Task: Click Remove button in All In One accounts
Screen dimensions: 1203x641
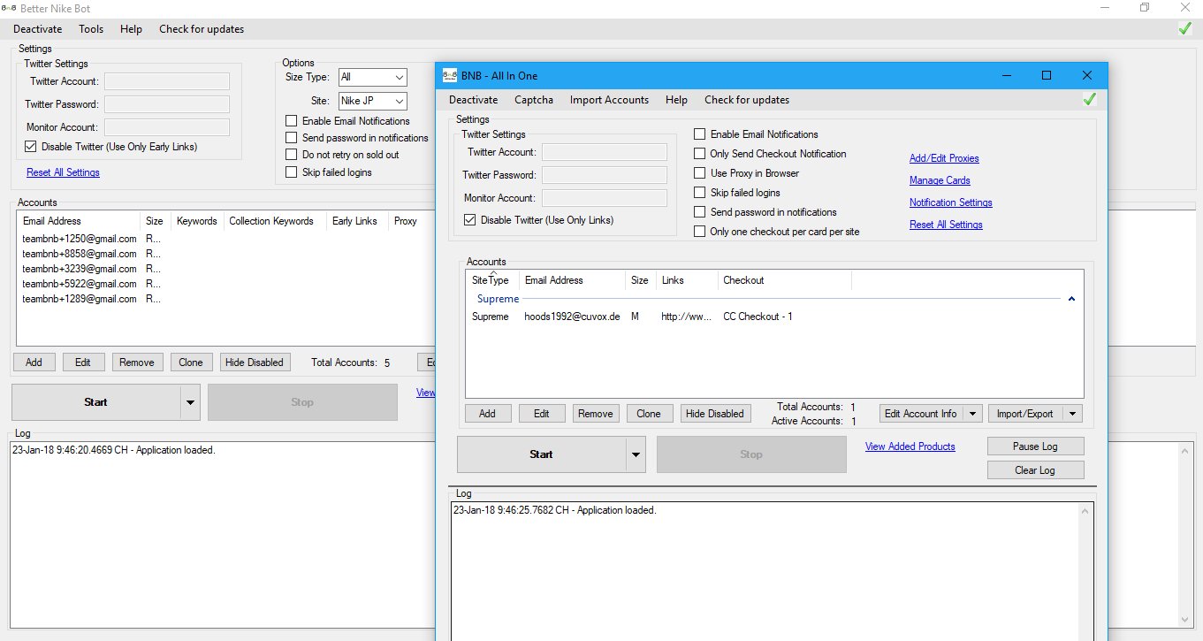Action: coord(596,414)
